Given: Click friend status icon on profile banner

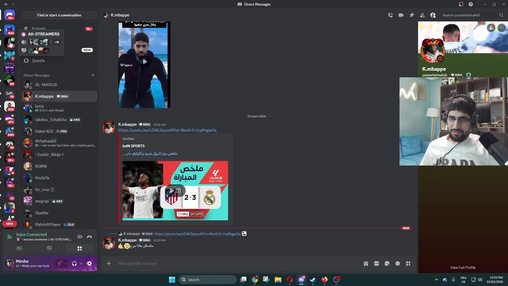Looking at the screenshot, I should (x=491, y=28).
